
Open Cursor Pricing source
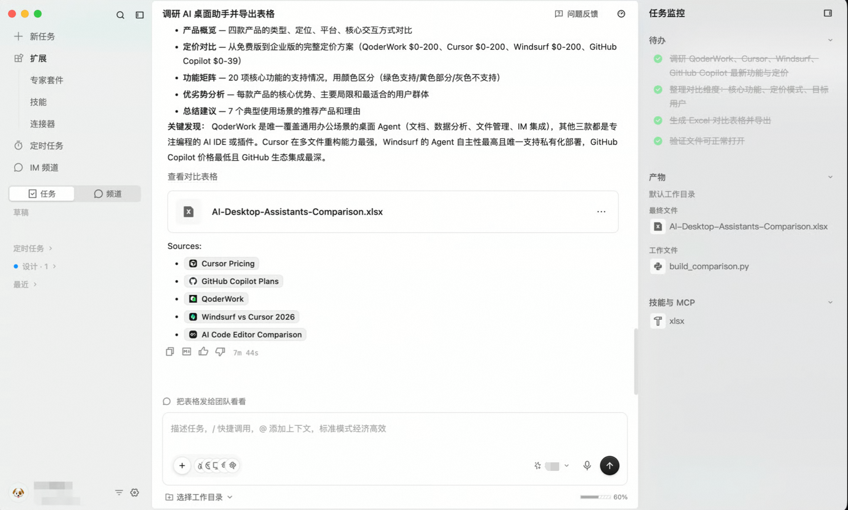point(221,264)
